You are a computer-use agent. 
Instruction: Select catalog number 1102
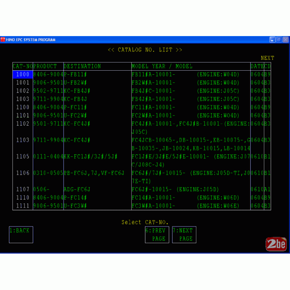(x=23, y=123)
